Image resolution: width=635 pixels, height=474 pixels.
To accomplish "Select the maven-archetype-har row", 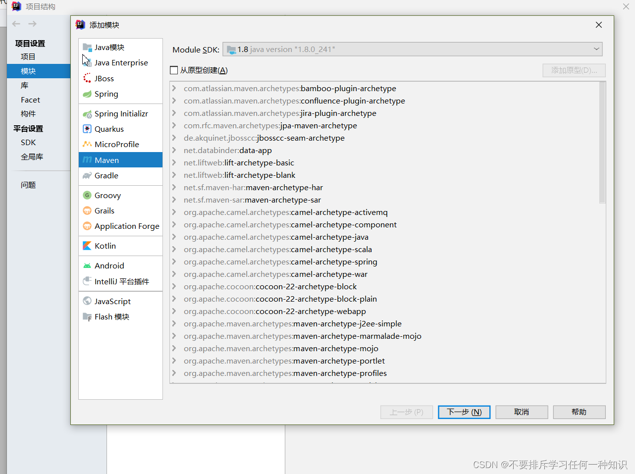I will pyautogui.click(x=384, y=187).
